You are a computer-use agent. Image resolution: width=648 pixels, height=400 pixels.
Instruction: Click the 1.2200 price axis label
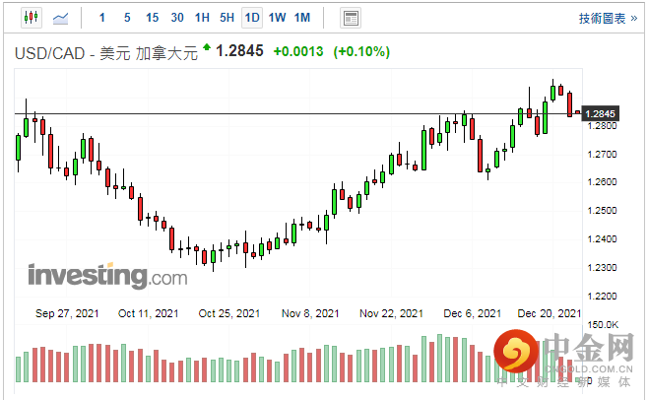click(602, 297)
